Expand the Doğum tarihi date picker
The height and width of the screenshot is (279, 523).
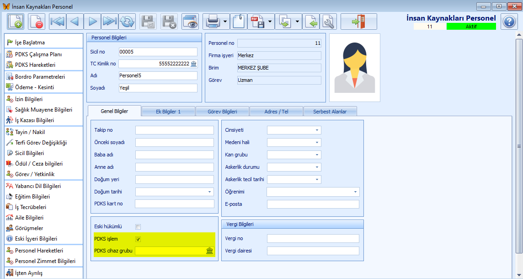(210, 192)
